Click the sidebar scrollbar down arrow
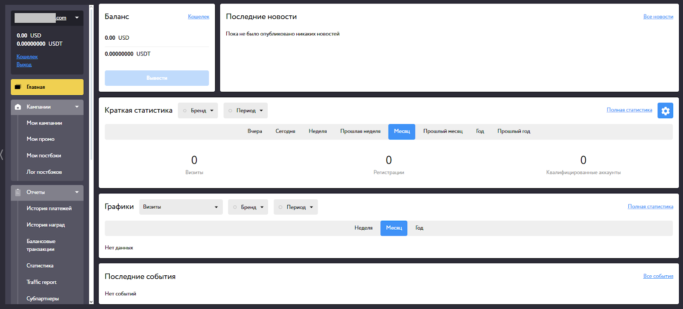Image resolution: width=683 pixels, height=309 pixels. coord(91,302)
